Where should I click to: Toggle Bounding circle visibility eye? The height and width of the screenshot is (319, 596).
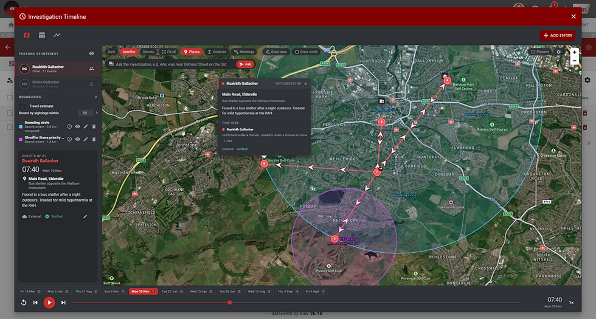click(x=78, y=126)
